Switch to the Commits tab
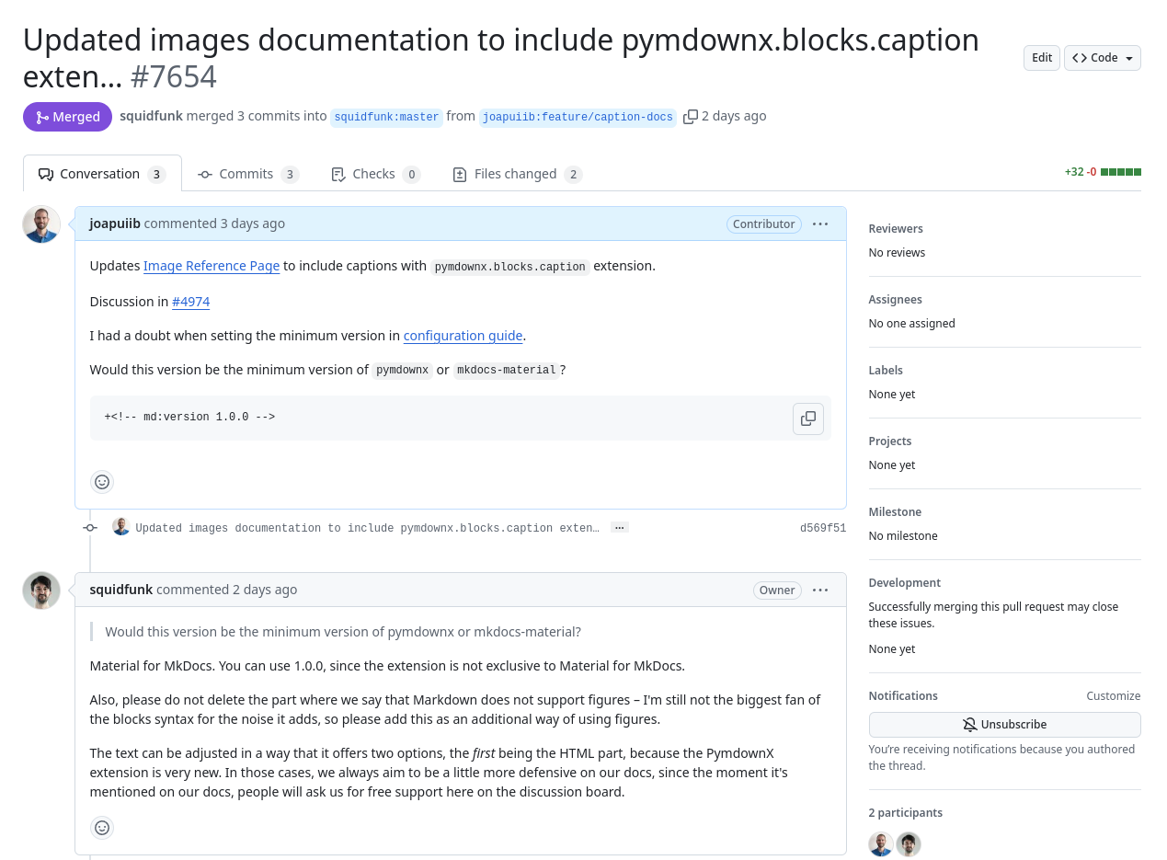Screen dimensions: 1167x860 [x=248, y=174]
